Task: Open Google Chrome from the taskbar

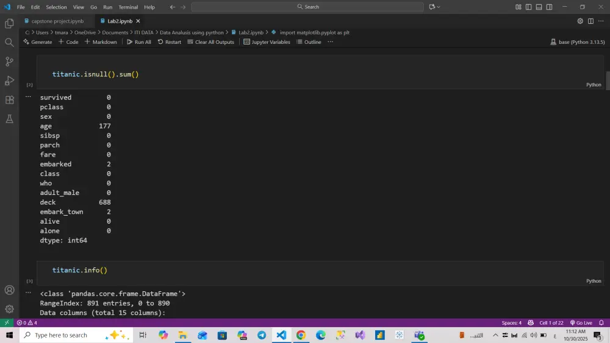Action: 301,335
